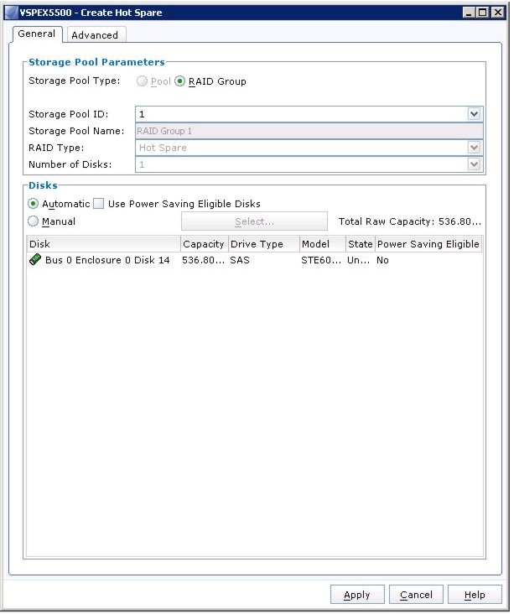Click the Select... button

click(254, 221)
